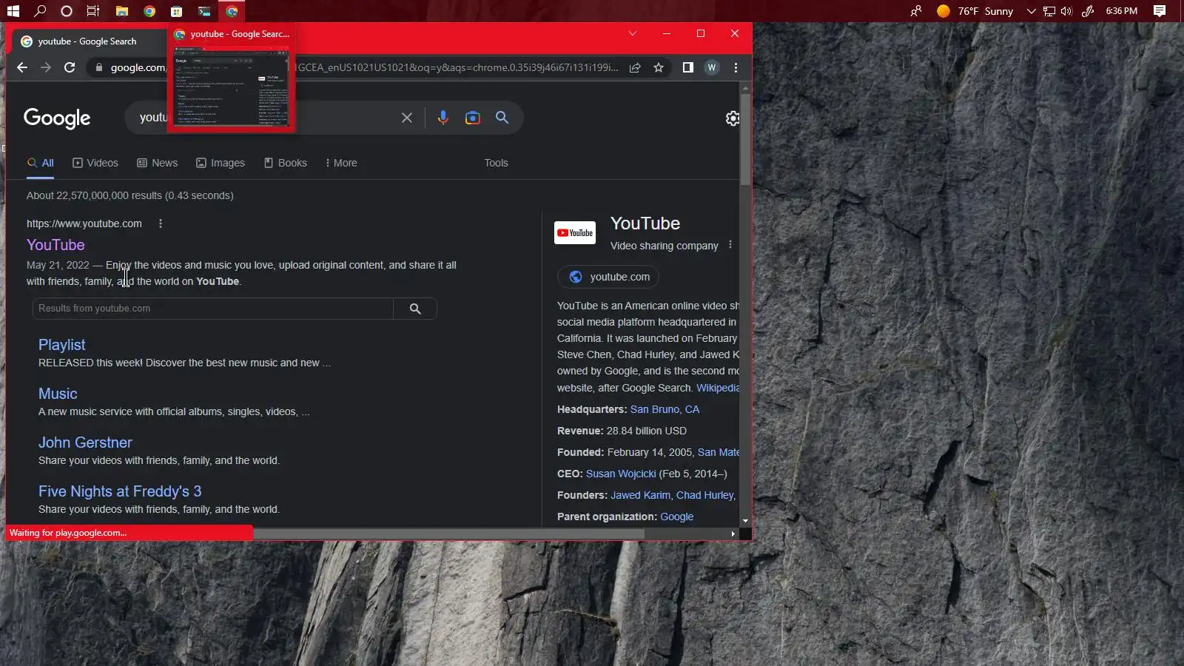Viewport: 1184px width, 666px height.
Task: Focus the Google search query box
Action: tap(266, 118)
